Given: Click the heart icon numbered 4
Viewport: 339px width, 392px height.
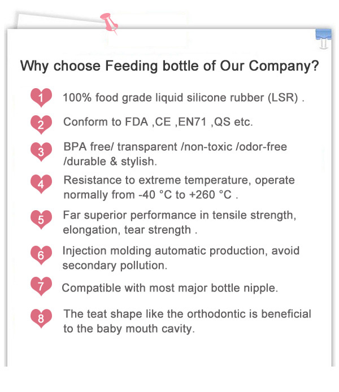Looking at the screenshot, I should click(x=41, y=184).
